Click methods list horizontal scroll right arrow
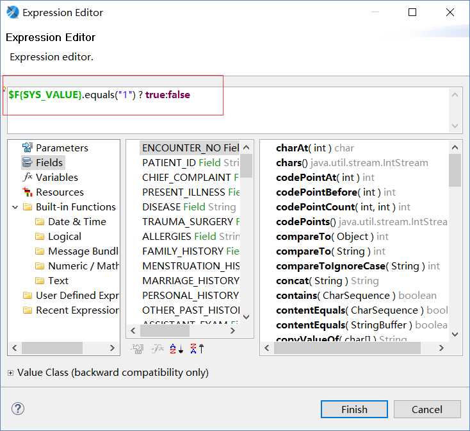 click(441, 348)
